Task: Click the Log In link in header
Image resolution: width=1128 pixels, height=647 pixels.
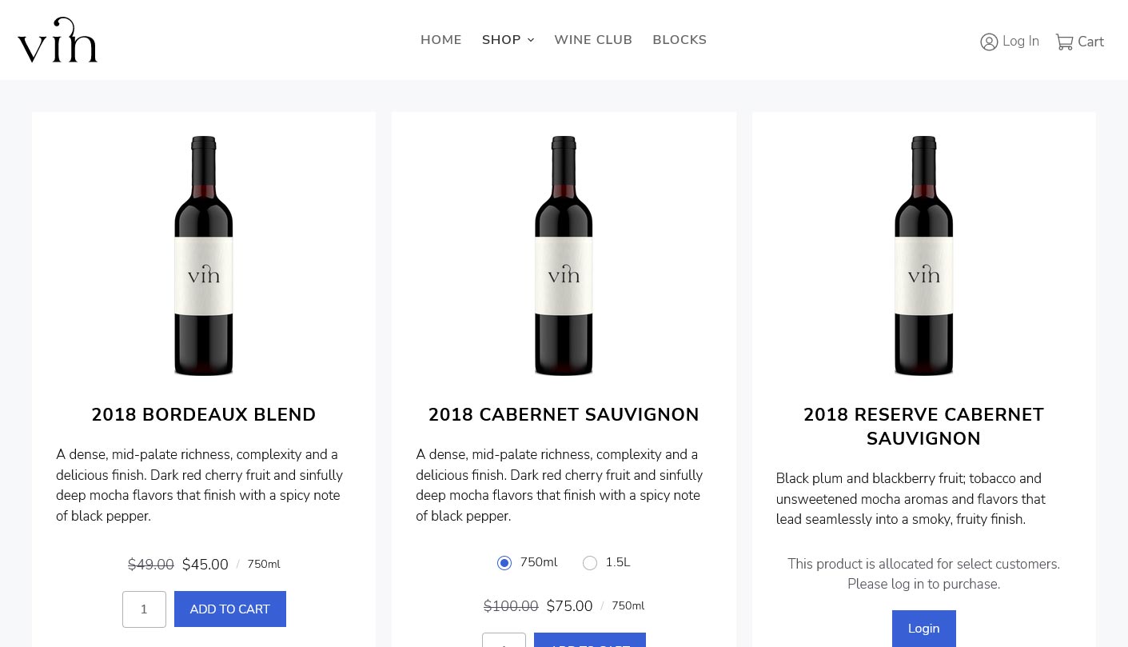Action: [1021, 42]
